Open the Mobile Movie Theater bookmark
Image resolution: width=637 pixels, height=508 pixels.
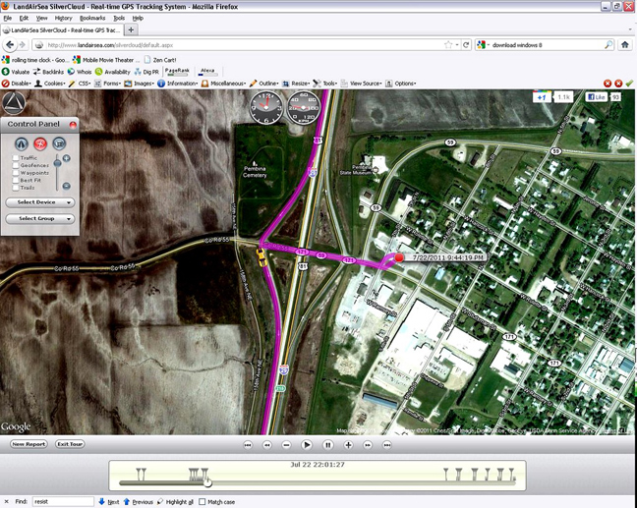pyautogui.click(x=105, y=60)
